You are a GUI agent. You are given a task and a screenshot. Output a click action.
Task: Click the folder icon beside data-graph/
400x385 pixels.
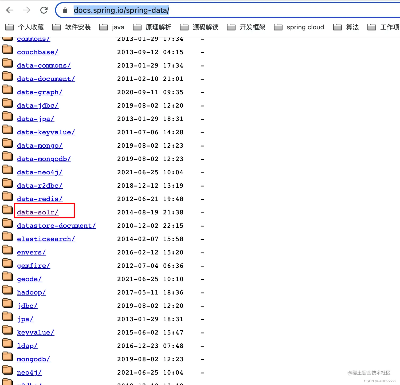click(x=7, y=89)
